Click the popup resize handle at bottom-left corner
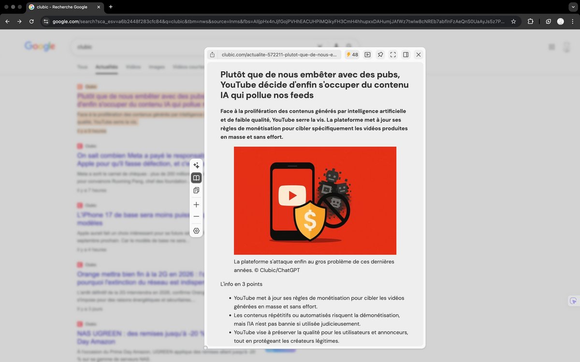This screenshot has height=362, width=580. tap(205, 348)
